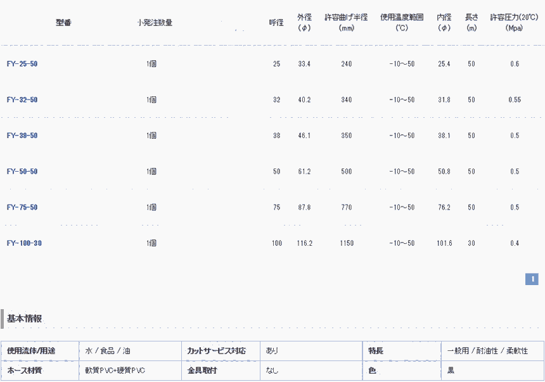Click the 基本情報 section heading

click(25, 319)
